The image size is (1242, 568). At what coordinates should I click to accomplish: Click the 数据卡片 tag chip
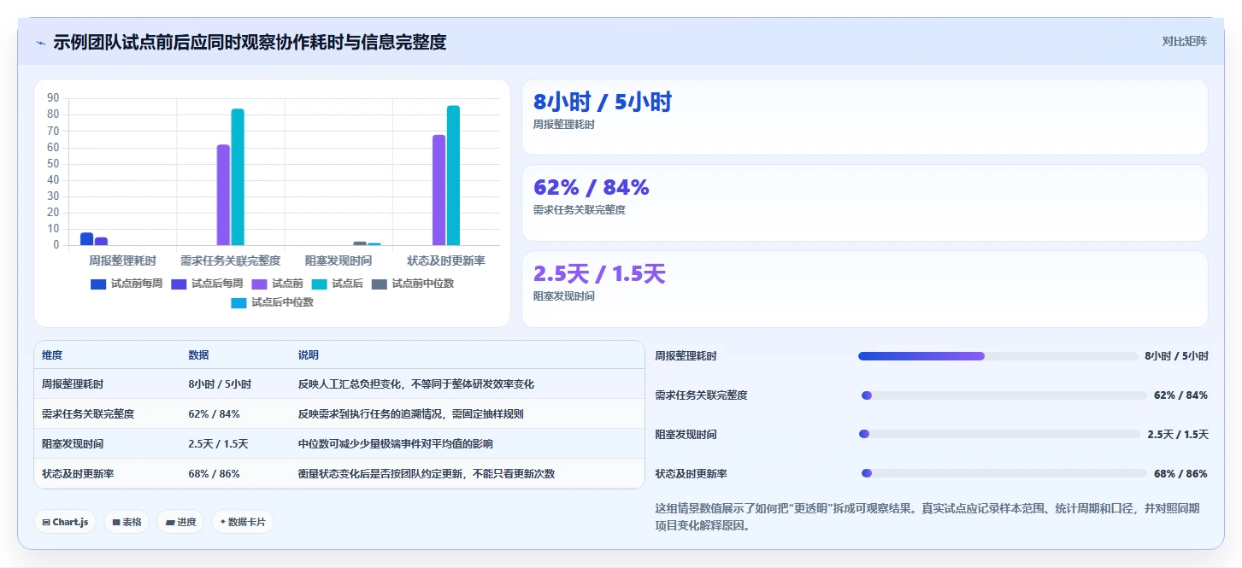[243, 522]
